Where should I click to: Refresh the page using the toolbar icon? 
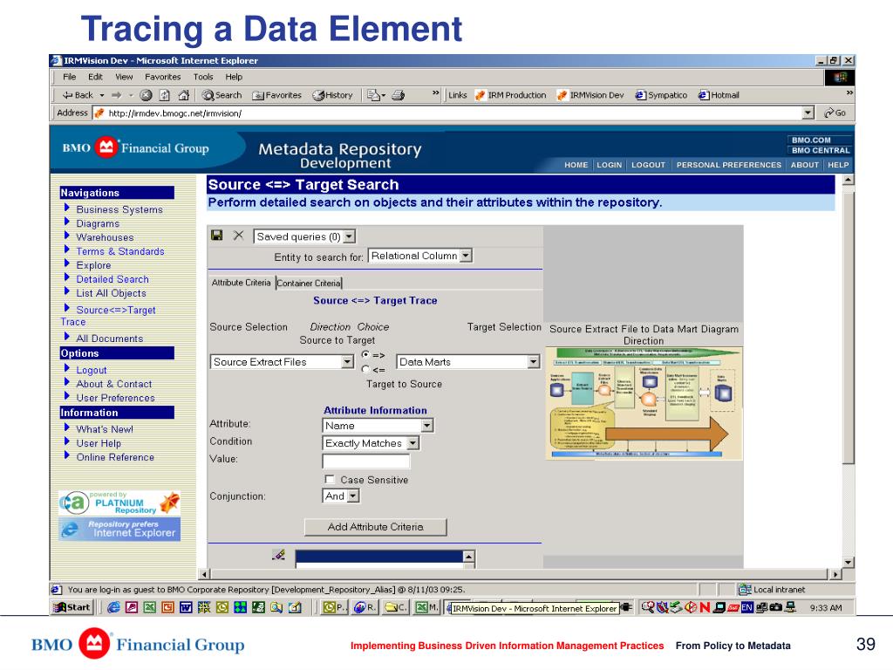165,95
